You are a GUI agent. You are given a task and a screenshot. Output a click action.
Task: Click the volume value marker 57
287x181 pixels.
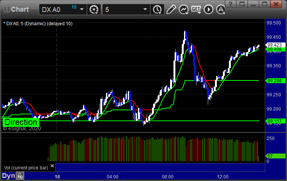[275, 156]
